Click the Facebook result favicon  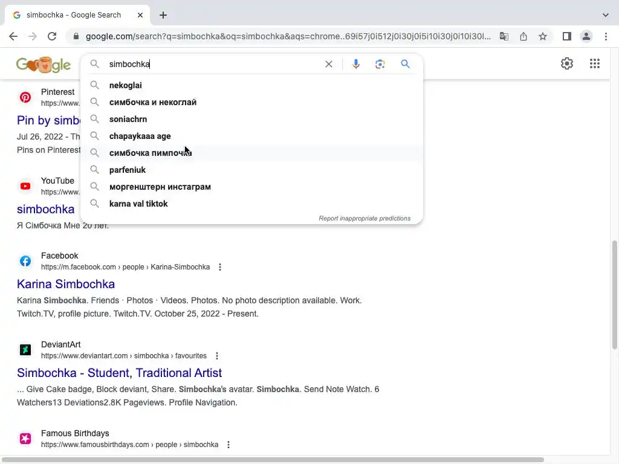point(25,261)
